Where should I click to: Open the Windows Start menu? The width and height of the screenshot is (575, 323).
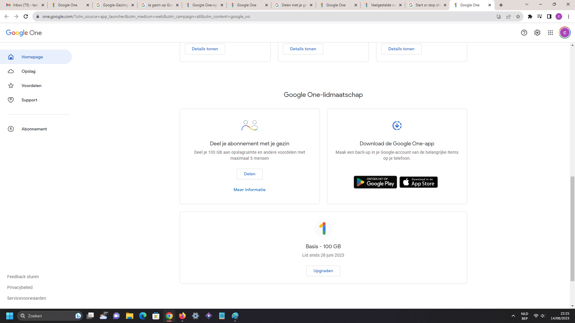10,316
